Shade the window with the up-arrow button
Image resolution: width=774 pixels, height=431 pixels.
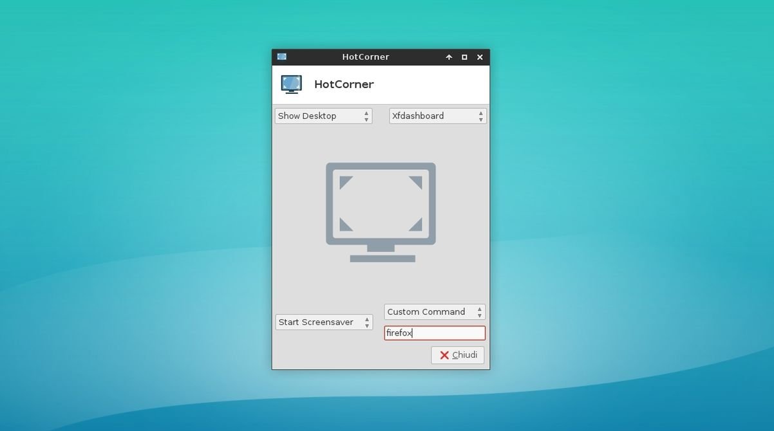(x=449, y=57)
